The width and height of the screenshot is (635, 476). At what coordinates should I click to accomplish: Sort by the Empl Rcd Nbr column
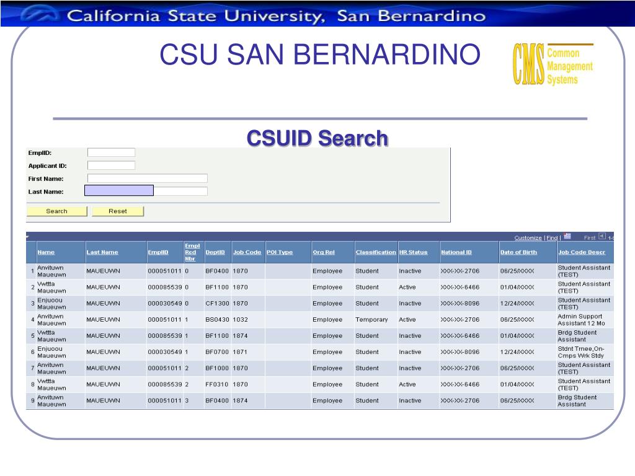point(192,252)
